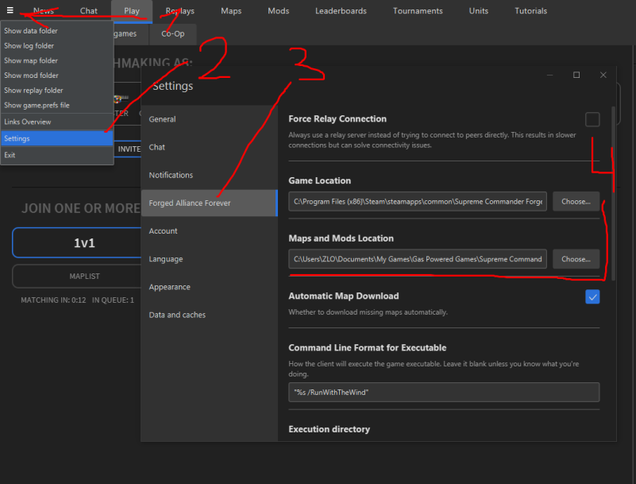Screen dimensions: 636x484
Task: Focus the Command Line Format input field
Action: click(444, 393)
